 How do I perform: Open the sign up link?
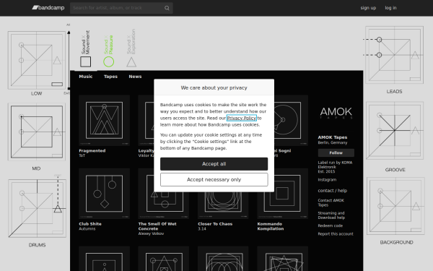pos(368,8)
